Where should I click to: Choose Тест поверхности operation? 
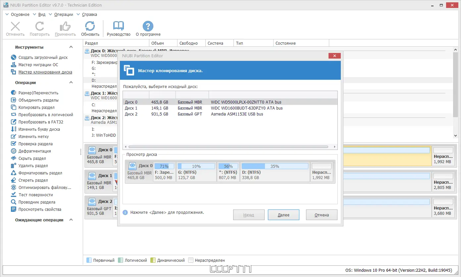(35, 195)
